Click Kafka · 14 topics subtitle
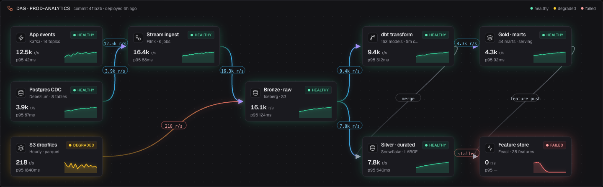 [45, 41]
